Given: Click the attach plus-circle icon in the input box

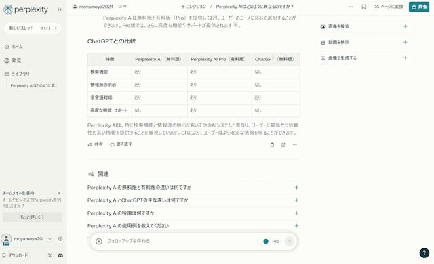Looking at the screenshot, I should click(99, 241).
